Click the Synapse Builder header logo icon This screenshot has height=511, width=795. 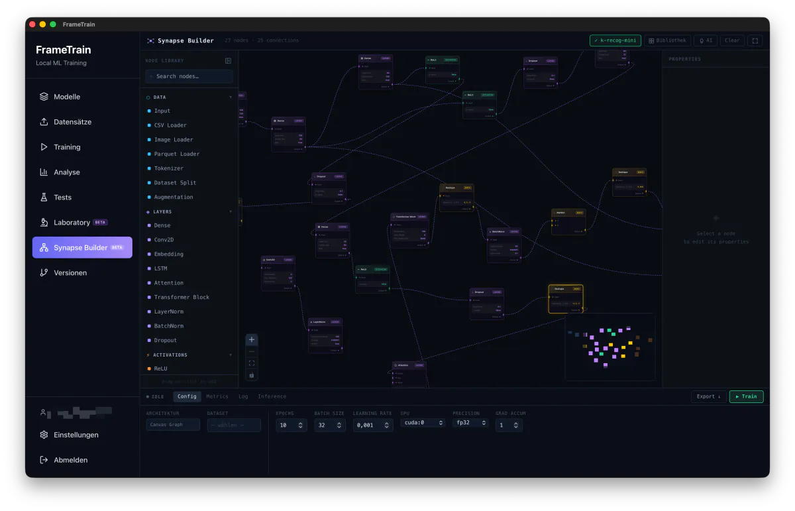(x=150, y=40)
